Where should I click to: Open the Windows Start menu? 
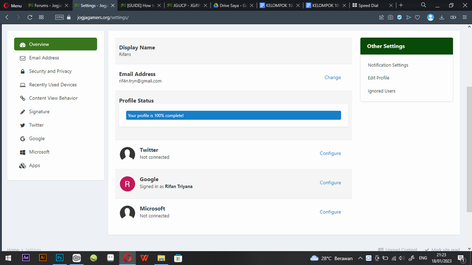tap(8, 258)
